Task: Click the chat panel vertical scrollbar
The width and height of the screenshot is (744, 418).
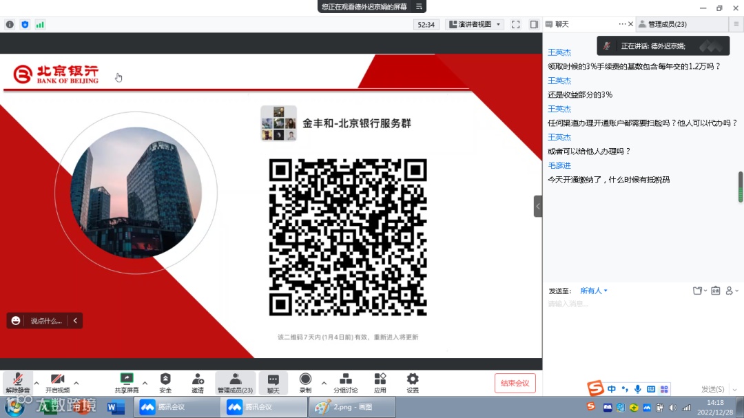Action: 740,187
